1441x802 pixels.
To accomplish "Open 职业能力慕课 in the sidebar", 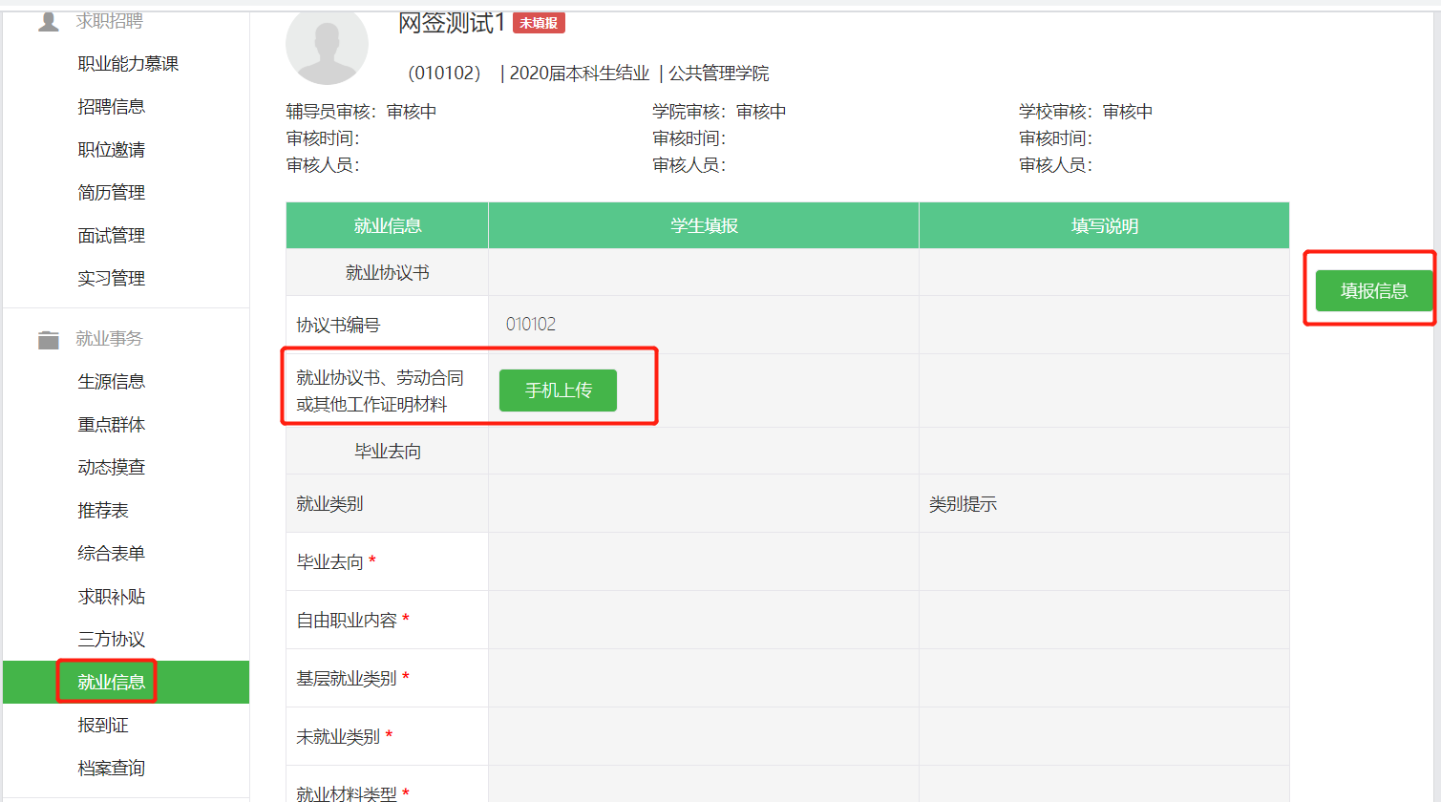I will (x=128, y=64).
